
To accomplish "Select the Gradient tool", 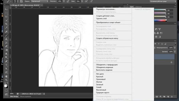I will point(6,50).
